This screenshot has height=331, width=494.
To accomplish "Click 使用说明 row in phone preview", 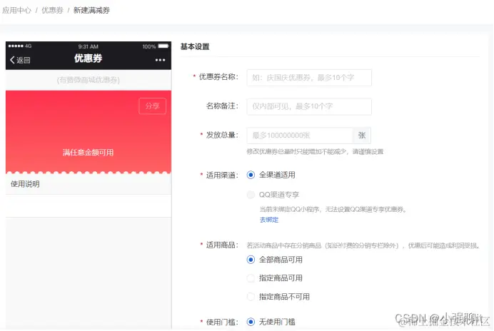I will [89, 184].
